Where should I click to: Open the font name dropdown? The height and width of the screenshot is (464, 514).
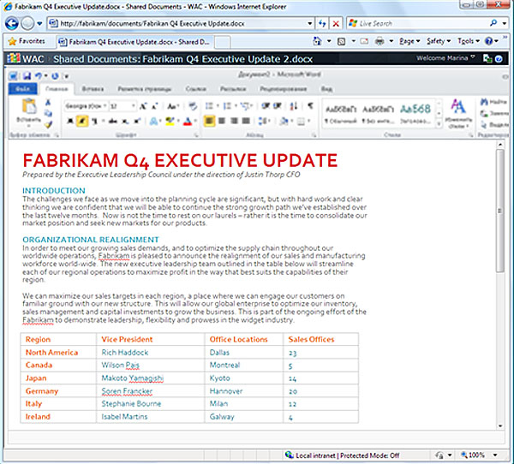click(x=105, y=106)
